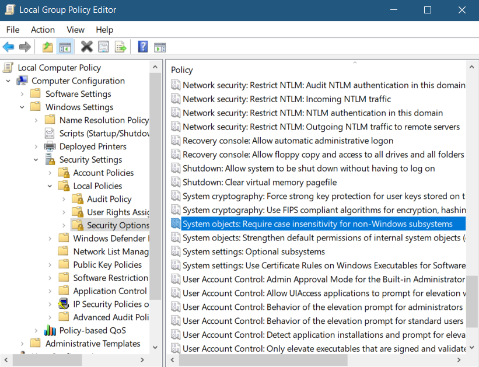The image size is (479, 367).
Task: Expand Name Resolution Policy node
Action: coord(36,120)
